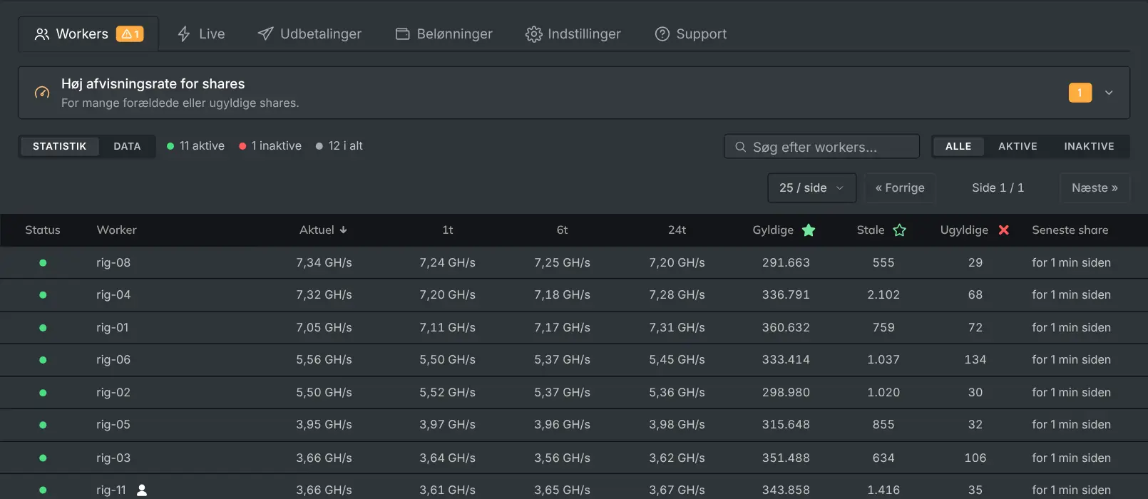
Task: Open the Indstillinger tab
Action: pyautogui.click(x=573, y=34)
